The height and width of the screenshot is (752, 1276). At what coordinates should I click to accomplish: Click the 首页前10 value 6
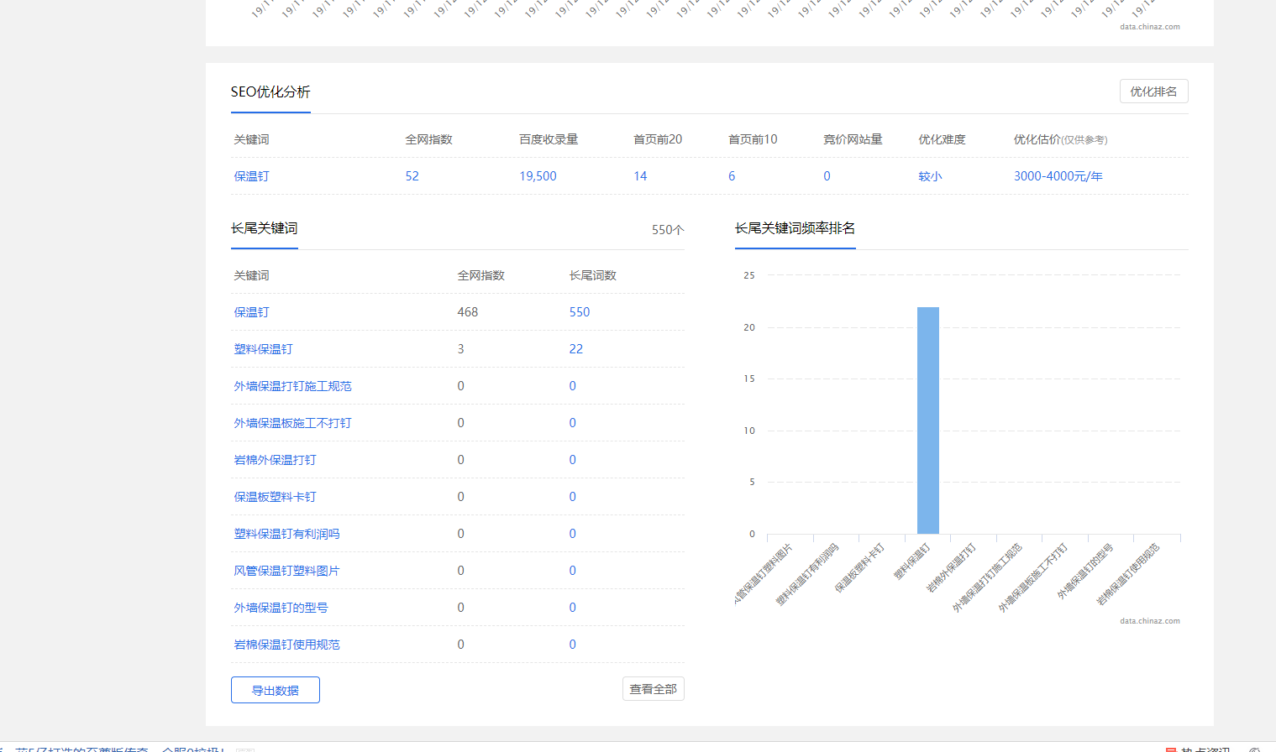pos(732,176)
